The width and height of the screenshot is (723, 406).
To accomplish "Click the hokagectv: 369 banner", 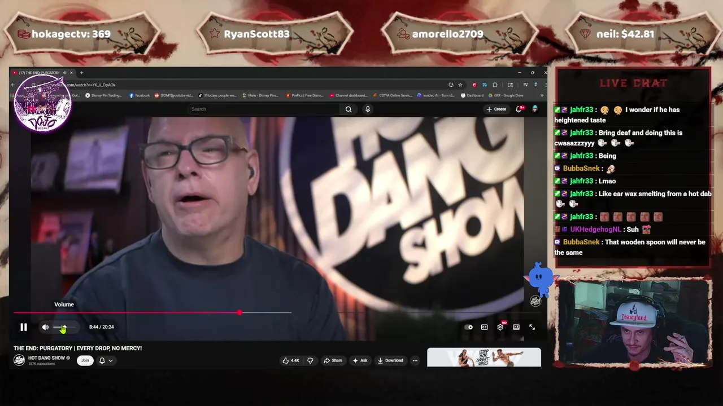I will click(x=83, y=34).
